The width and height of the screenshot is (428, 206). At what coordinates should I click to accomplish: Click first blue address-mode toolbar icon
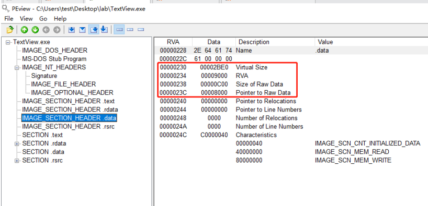pos(72,30)
